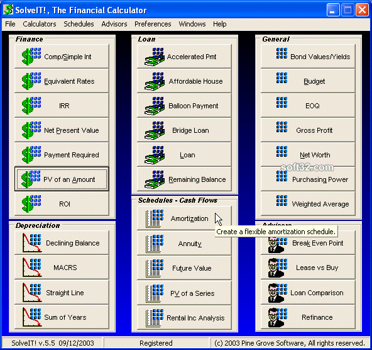
Task: Open the Preferences menu
Action: (x=153, y=24)
